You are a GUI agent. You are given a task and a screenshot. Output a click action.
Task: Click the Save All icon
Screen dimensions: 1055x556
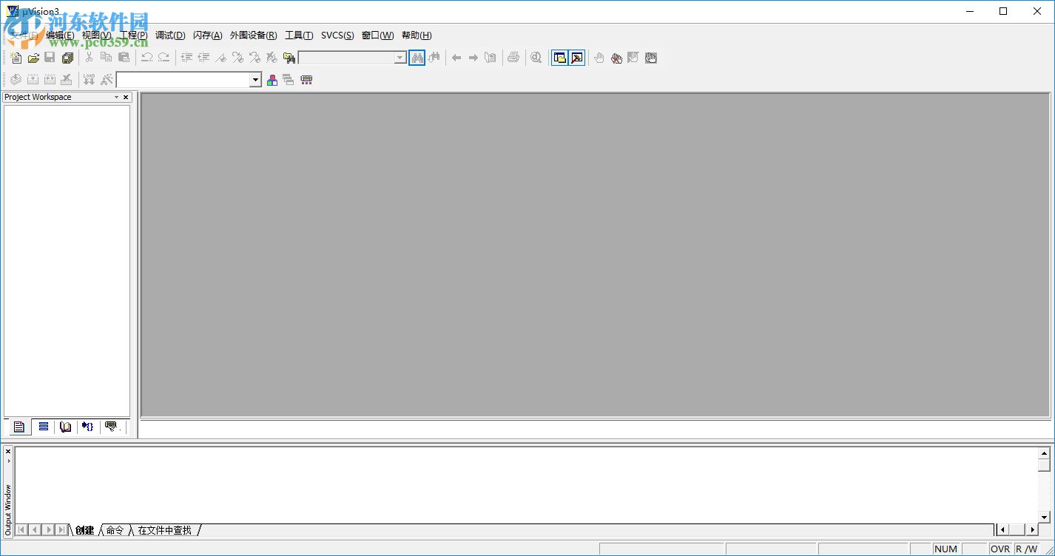point(67,58)
